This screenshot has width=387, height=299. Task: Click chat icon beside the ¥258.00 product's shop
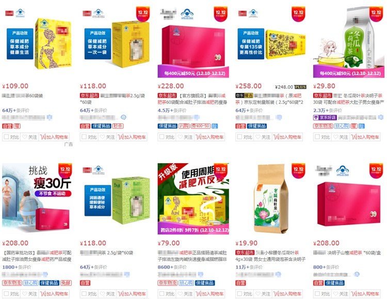coord(279,117)
